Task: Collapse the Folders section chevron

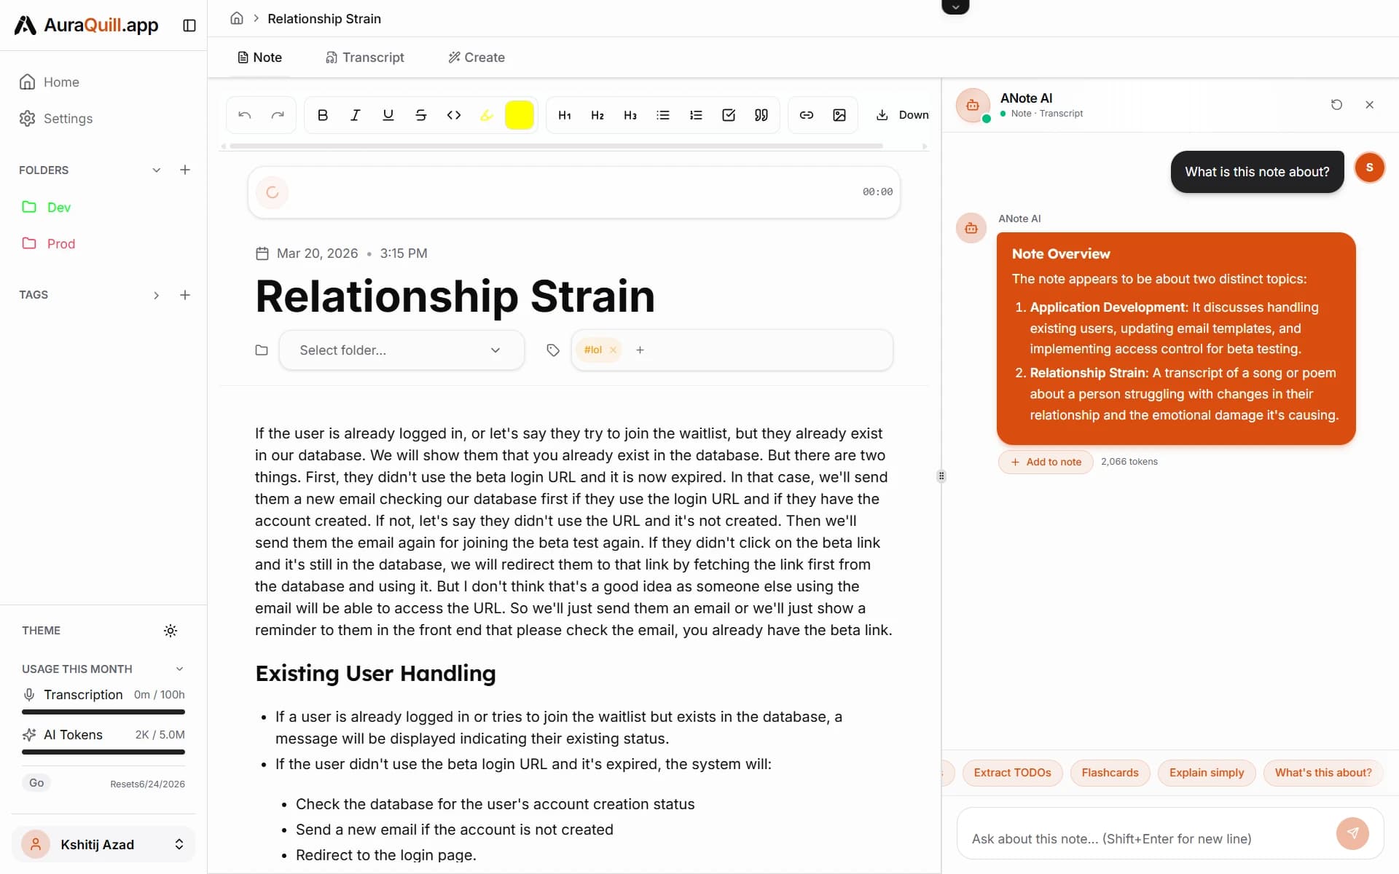Action: (156, 170)
